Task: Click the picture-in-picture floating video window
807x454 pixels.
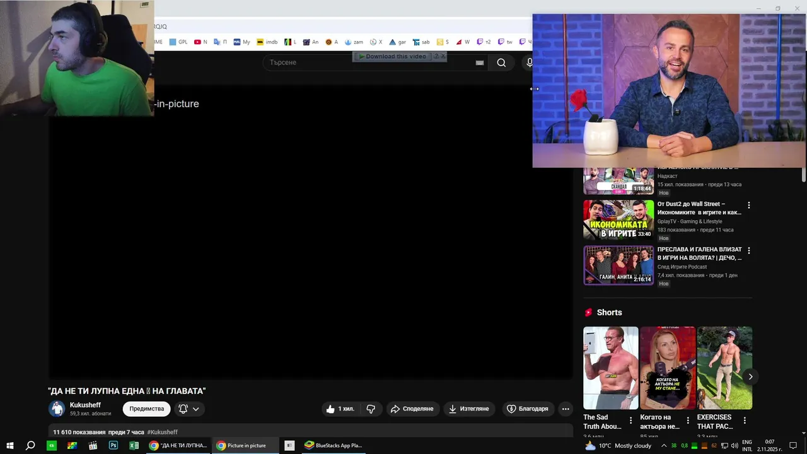Action: [x=669, y=91]
